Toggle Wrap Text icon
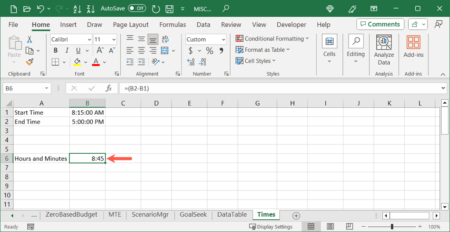Viewport: 450px width, 232px height. tap(165, 39)
